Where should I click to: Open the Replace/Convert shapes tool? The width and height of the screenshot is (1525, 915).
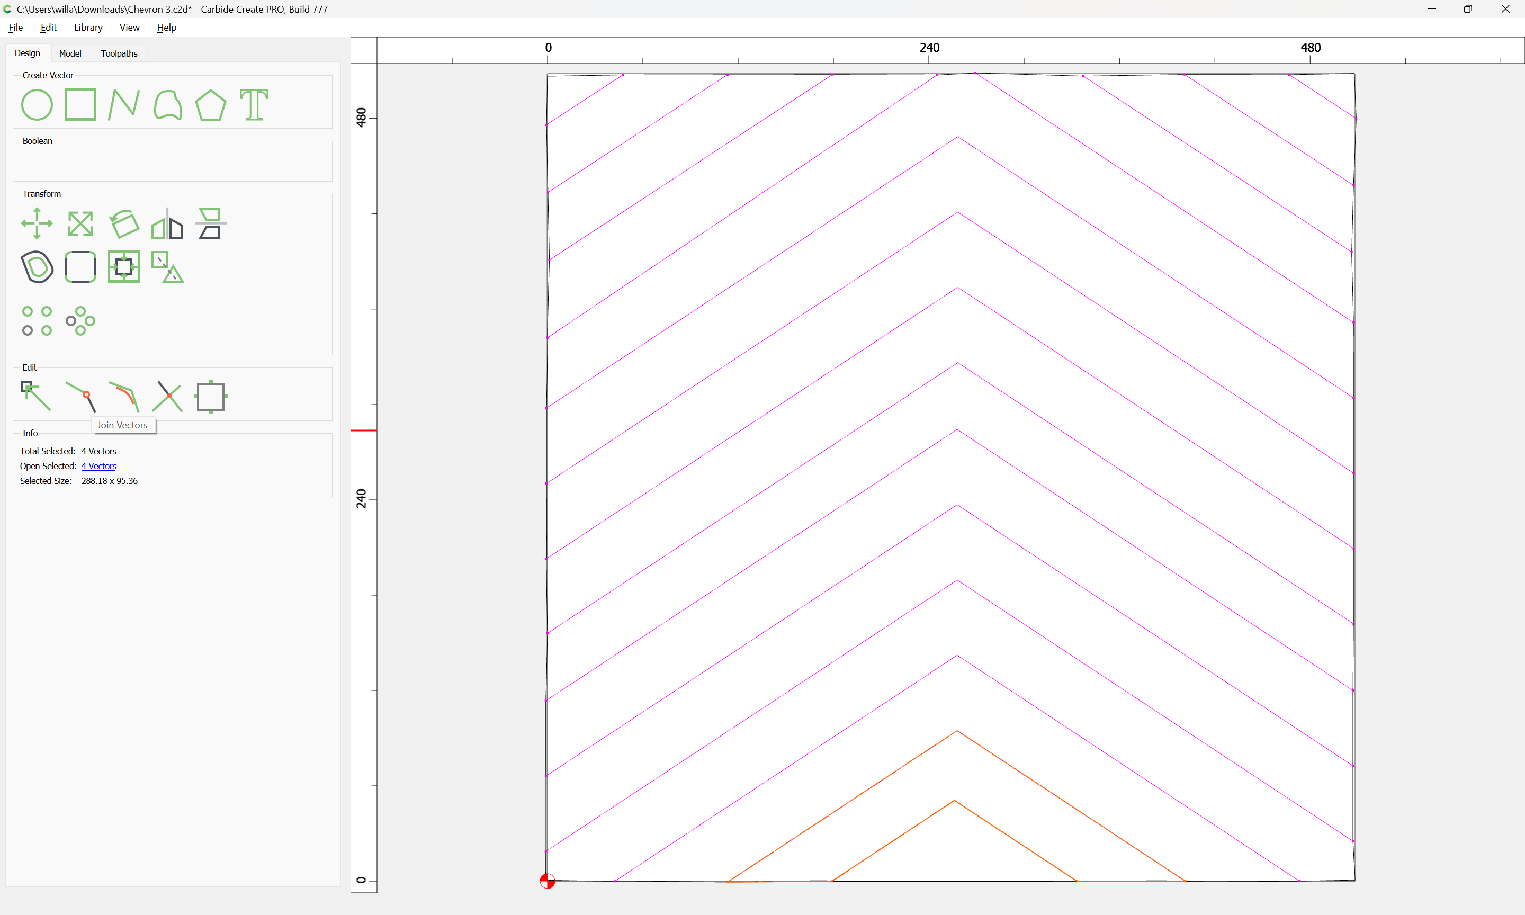point(168,266)
